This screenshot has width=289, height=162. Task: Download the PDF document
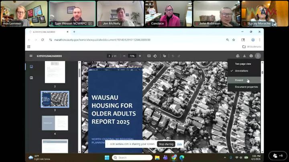click(x=244, y=56)
